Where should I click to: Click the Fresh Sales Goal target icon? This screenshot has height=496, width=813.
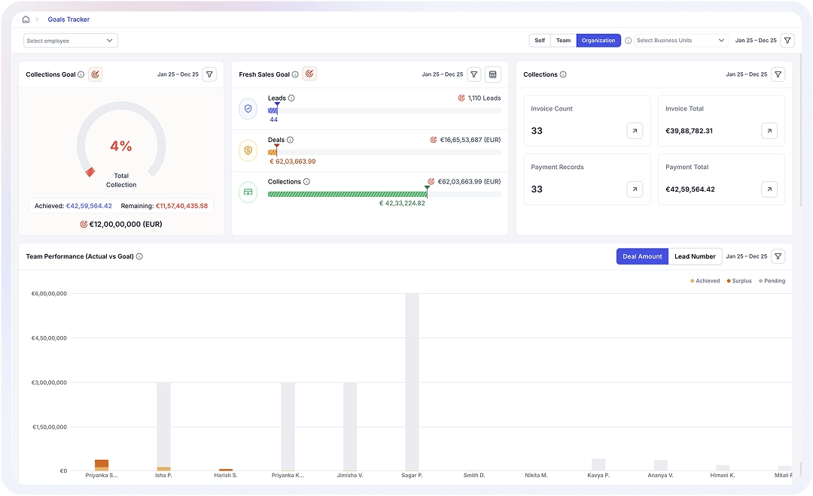tap(309, 74)
